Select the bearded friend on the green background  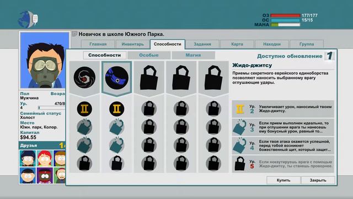(x=60, y=175)
